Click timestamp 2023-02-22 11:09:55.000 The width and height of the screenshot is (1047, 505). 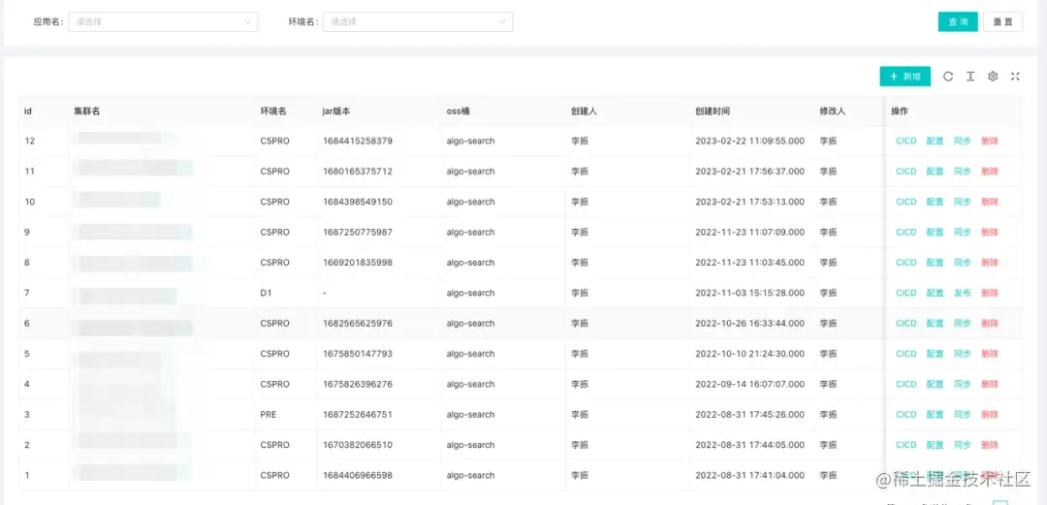(749, 141)
